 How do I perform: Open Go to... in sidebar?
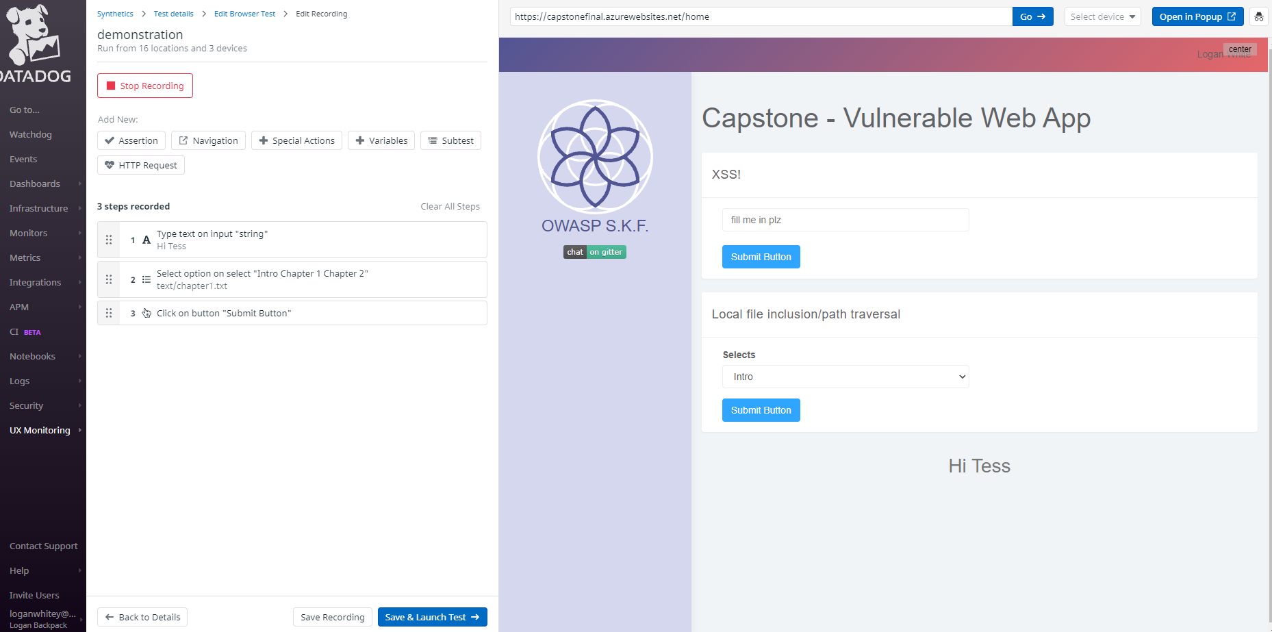pos(25,110)
